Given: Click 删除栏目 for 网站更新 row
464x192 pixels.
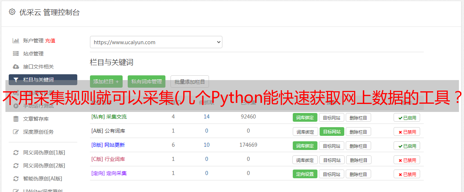Looking at the screenshot, I should [358, 146].
